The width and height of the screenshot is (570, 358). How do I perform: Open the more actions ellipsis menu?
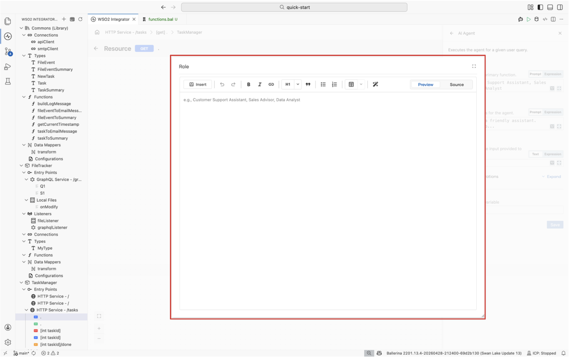coord(561,19)
